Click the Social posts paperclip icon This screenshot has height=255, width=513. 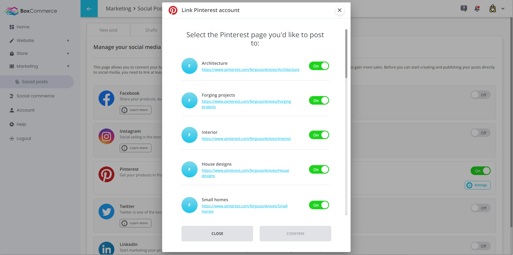click(17, 82)
